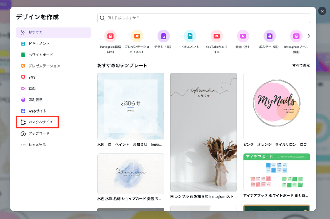The width and height of the screenshot is (330, 219).
Task: Click the blue website icon in the sidebar
Action: [x=23, y=111]
